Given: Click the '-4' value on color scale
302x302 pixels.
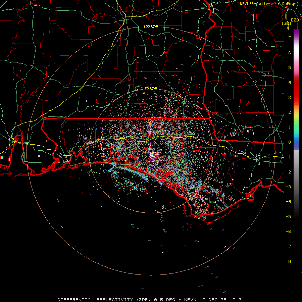Looking at the screenshot, I should (288, 202).
